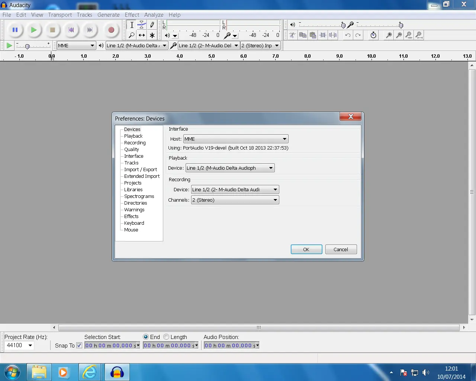Click the Cut (scissors) icon
476x381 pixels.
click(x=293, y=35)
